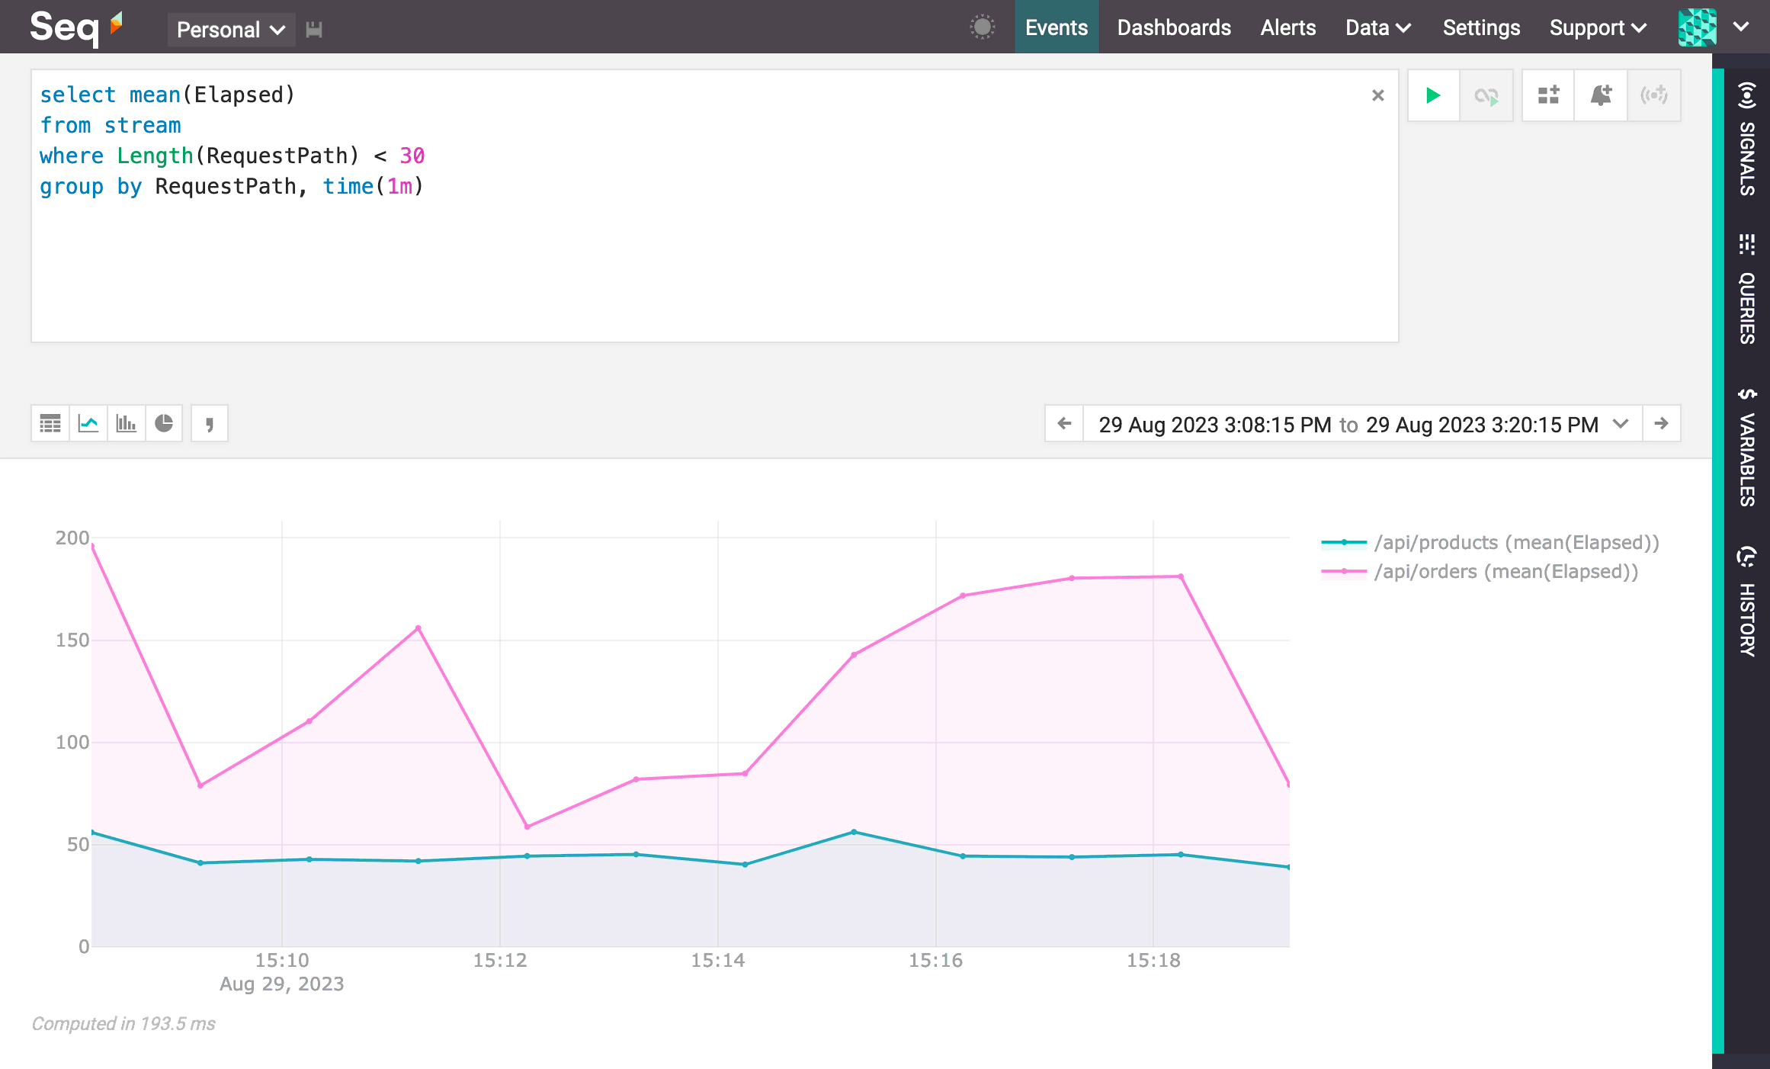Click inside the query text editor
This screenshot has width=1770, height=1069.
[714, 206]
